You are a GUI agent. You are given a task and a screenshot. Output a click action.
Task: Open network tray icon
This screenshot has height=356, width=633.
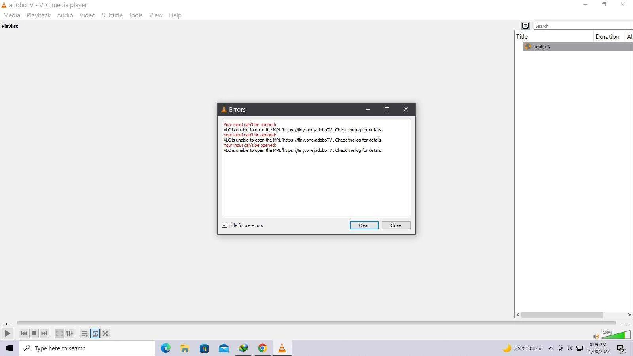coord(580,348)
